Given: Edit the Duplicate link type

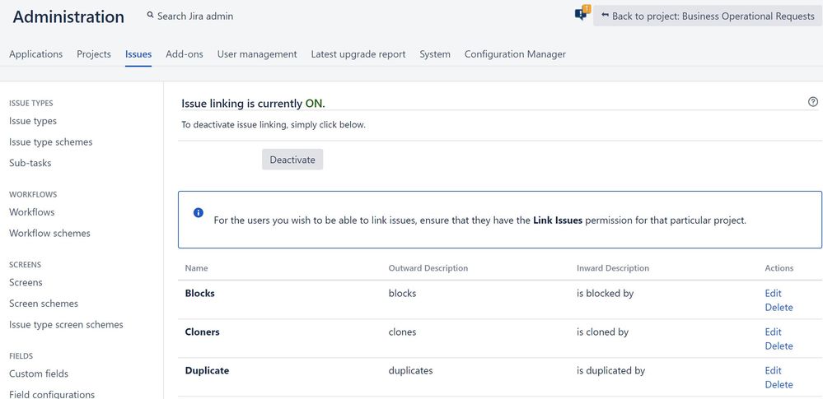Looking at the screenshot, I should point(773,371).
